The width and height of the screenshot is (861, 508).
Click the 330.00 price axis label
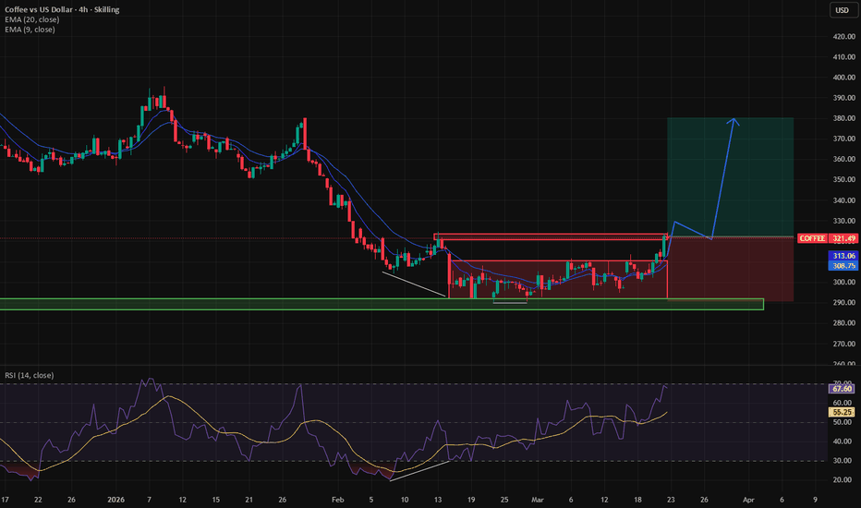click(x=844, y=221)
